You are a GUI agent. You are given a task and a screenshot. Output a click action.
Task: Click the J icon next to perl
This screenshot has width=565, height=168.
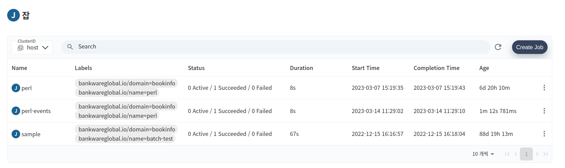point(16,88)
